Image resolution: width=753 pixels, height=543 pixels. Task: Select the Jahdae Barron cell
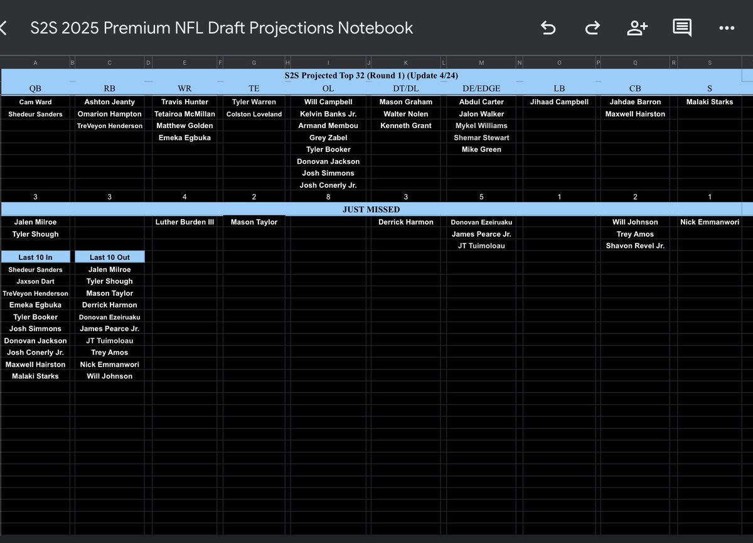[635, 102]
